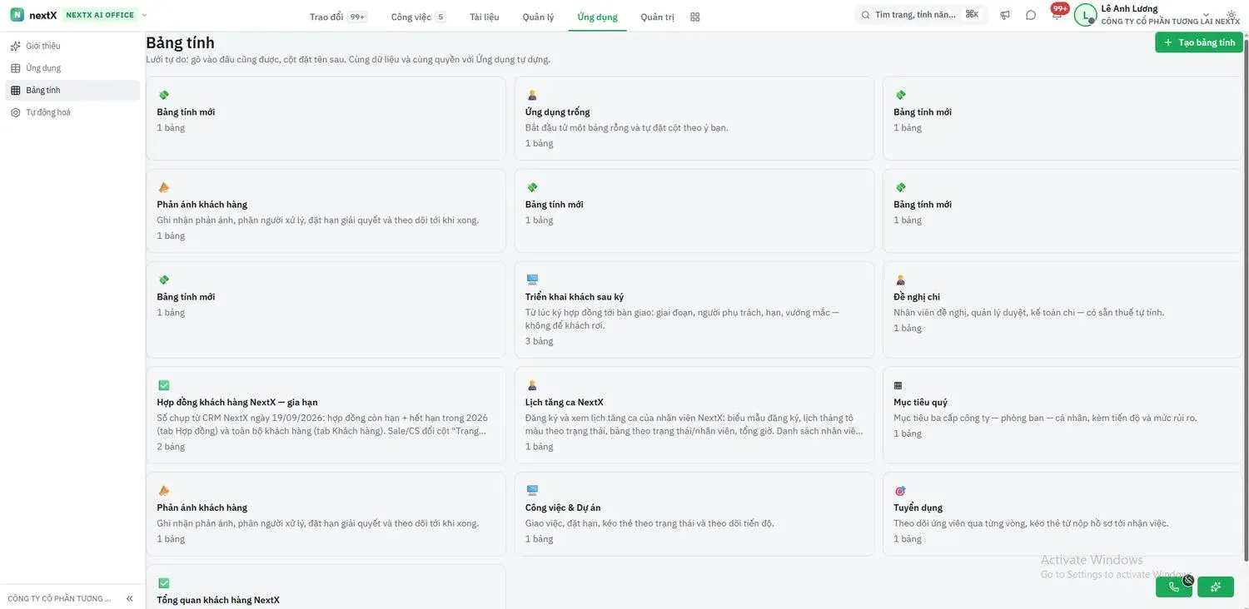
Task: Expand the user account dropdown chevron
Action: click(x=1206, y=14)
